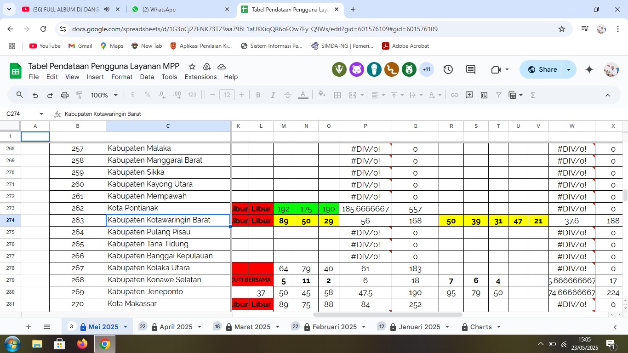Image resolution: width=628 pixels, height=353 pixels.
Task: Open version history clock icon
Action: 448,69
